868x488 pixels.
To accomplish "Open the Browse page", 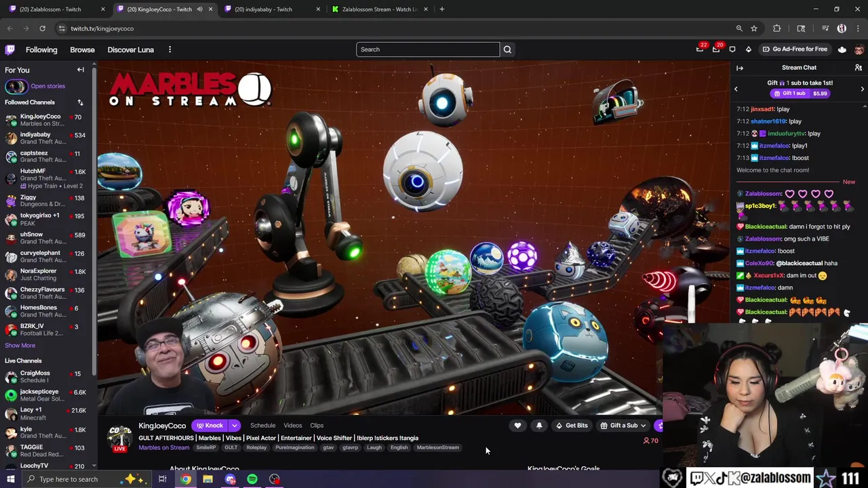I will [82, 49].
